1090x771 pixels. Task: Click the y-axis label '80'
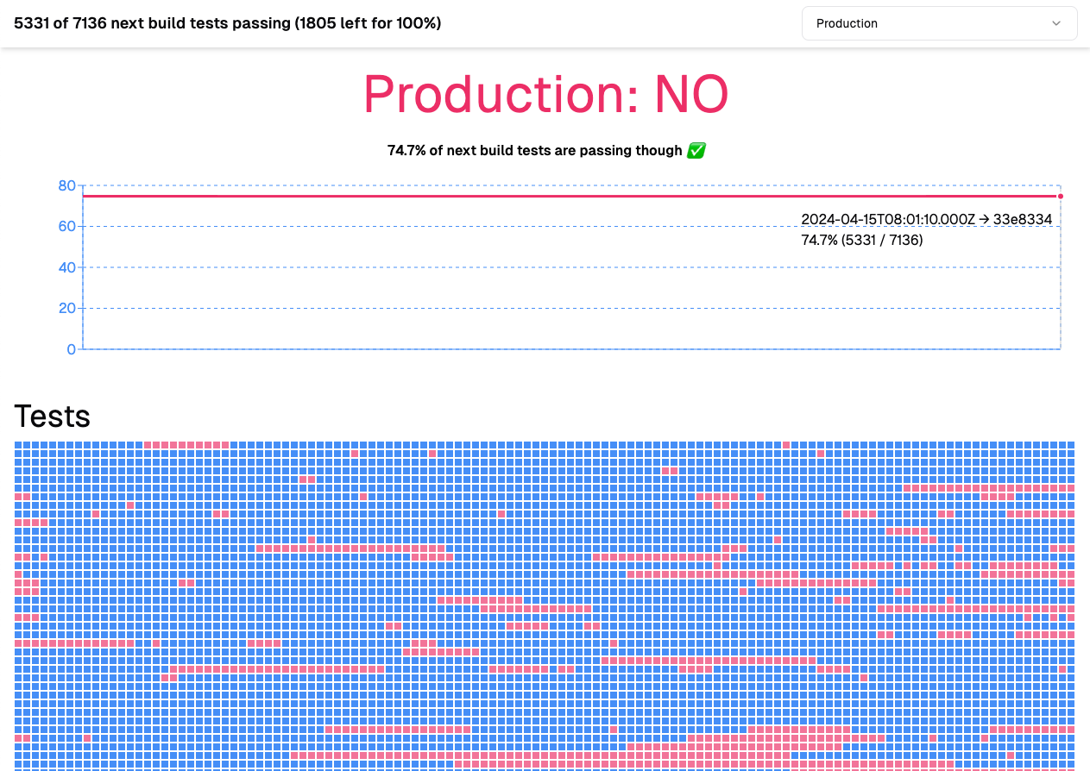(x=67, y=185)
